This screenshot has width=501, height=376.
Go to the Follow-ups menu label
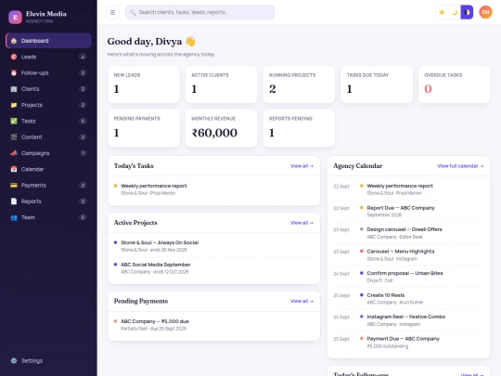[35, 73]
